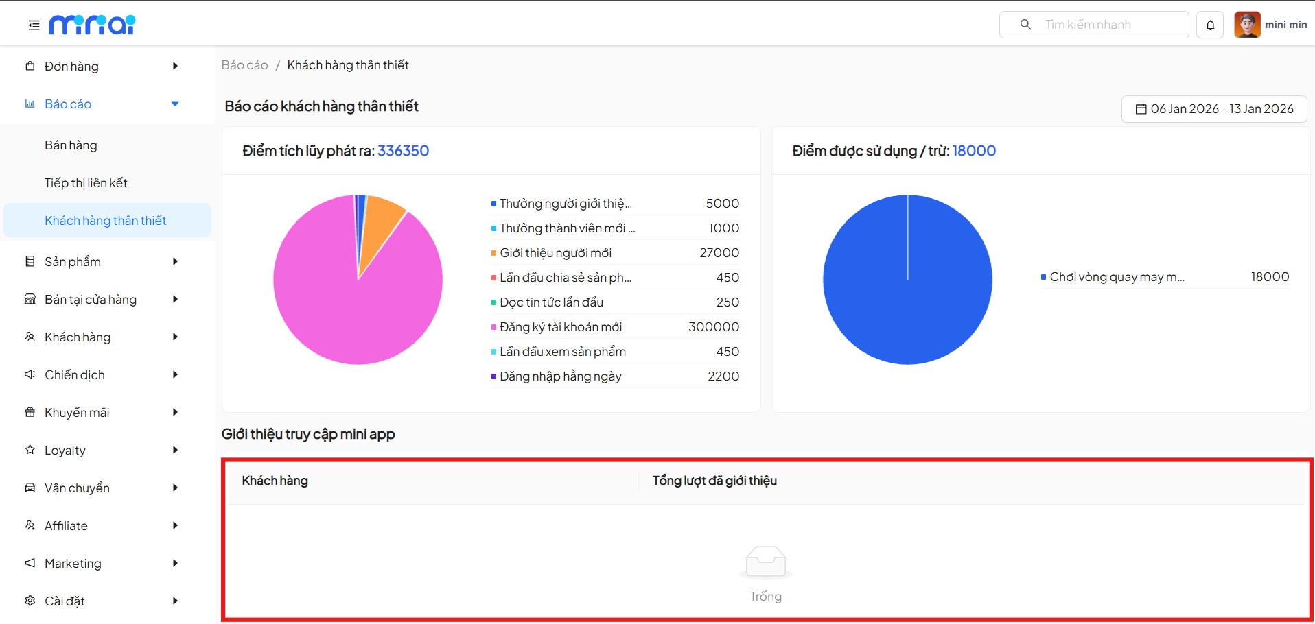This screenshot has width=1315, height=624.
Task: Click the Mimai logo
Action: [92, 25]
